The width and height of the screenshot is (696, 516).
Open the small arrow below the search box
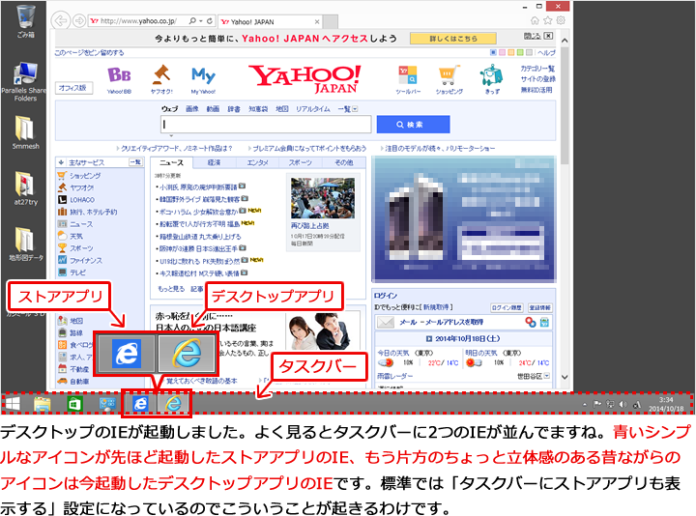[171, 136]
